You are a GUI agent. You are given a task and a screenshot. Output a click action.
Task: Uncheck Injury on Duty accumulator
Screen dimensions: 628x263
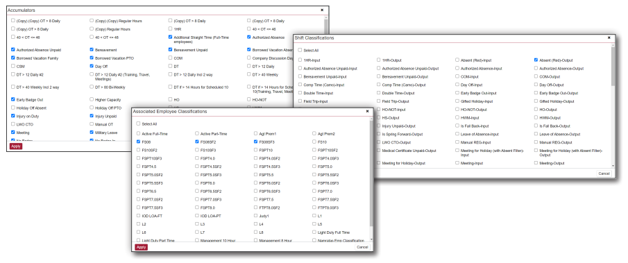[x=12, y=116]
